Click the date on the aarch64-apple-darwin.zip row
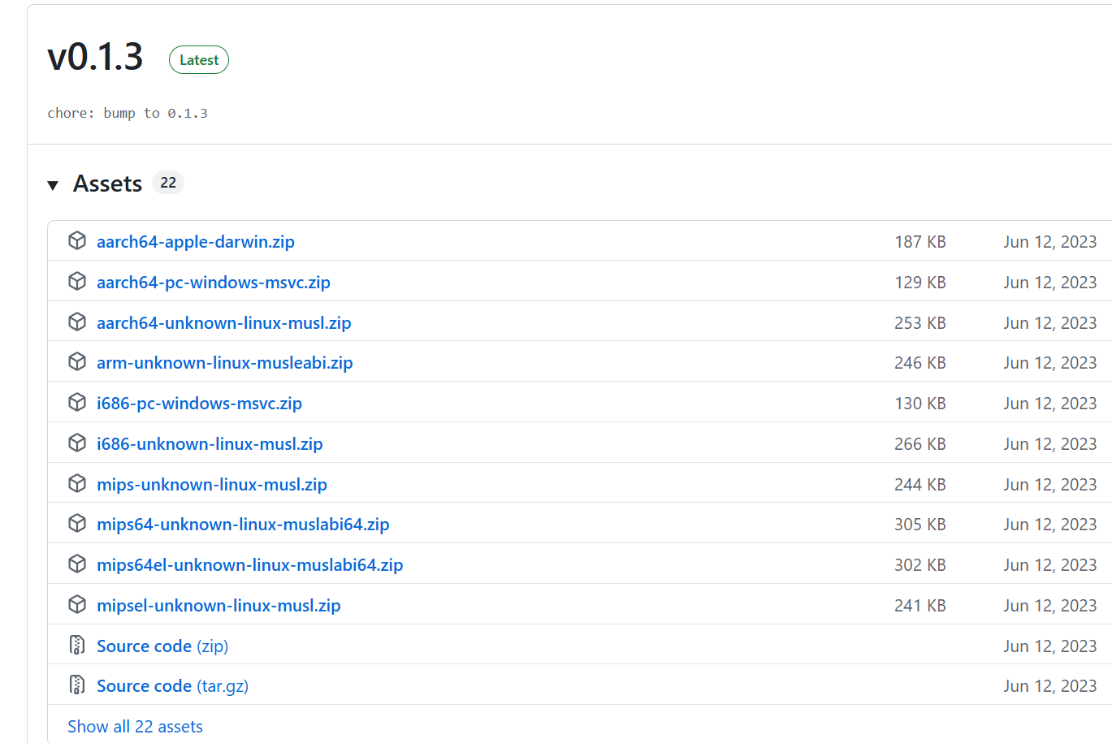This screenshot has height=743, width=1112. pyautogui.click(x=1050, y=242)
